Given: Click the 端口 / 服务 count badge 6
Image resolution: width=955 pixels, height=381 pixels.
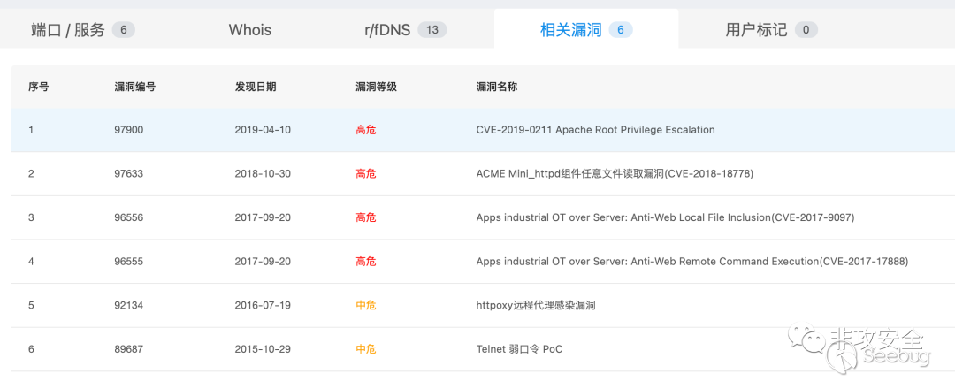Looking at the screenshot, I should 124,30.
